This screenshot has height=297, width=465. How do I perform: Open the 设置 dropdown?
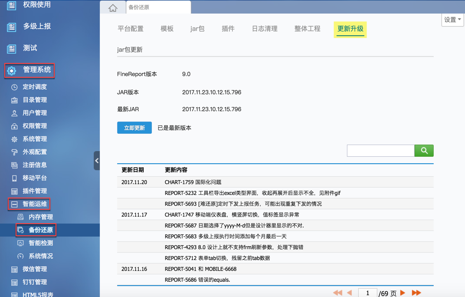(452, 20)
